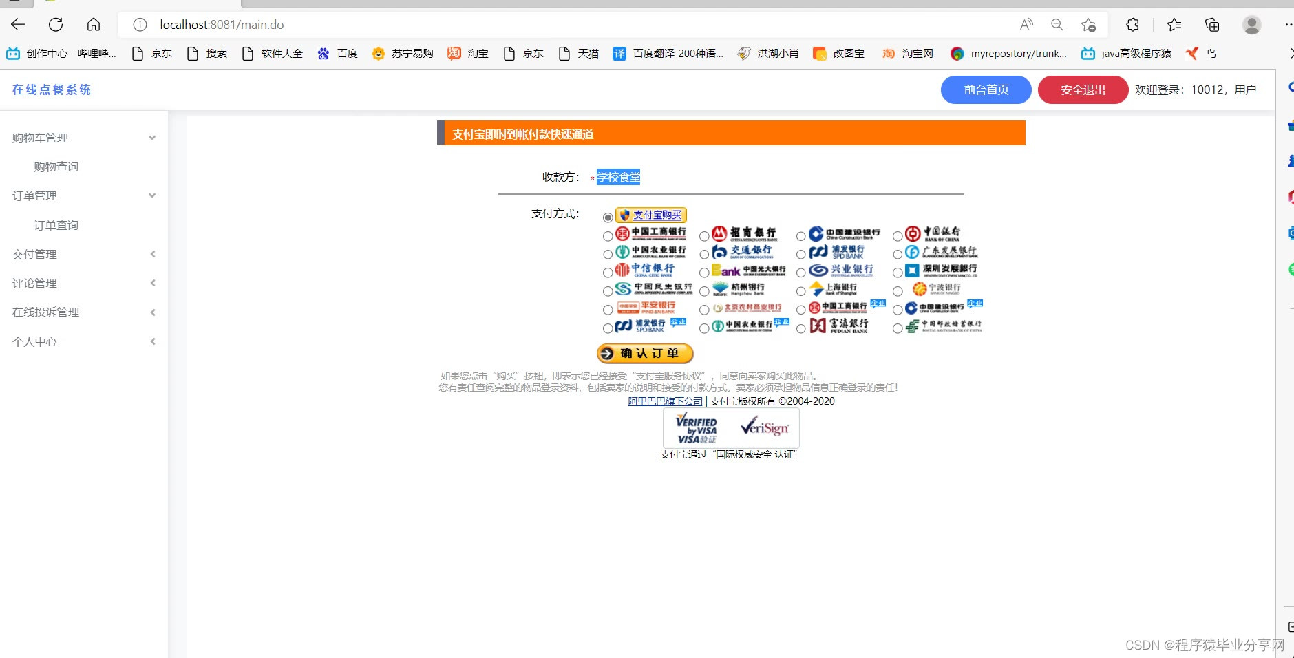Open the 洪湖小肖 bookmark

(768, 54)
